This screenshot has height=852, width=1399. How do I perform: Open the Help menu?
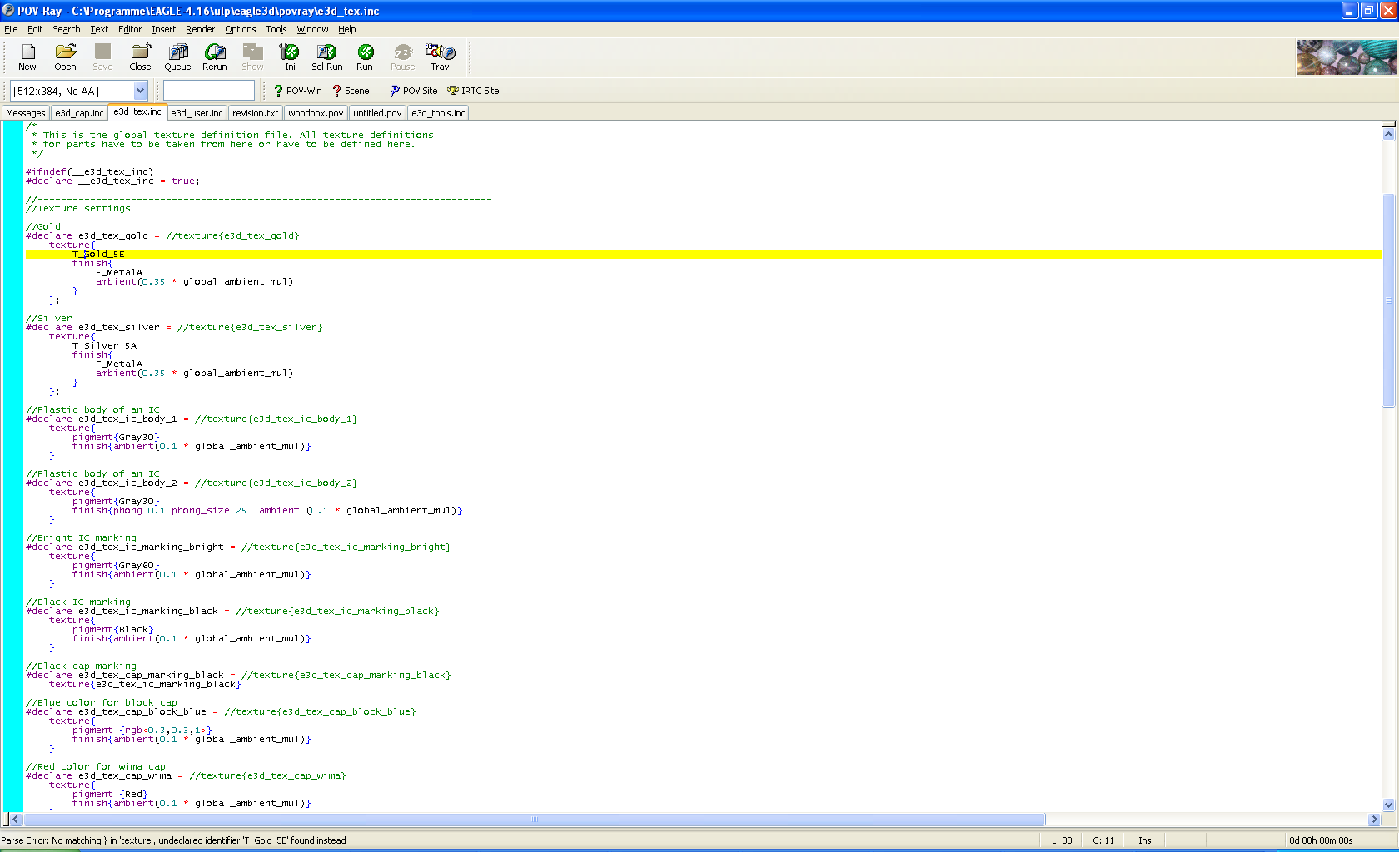coord(347,29)
